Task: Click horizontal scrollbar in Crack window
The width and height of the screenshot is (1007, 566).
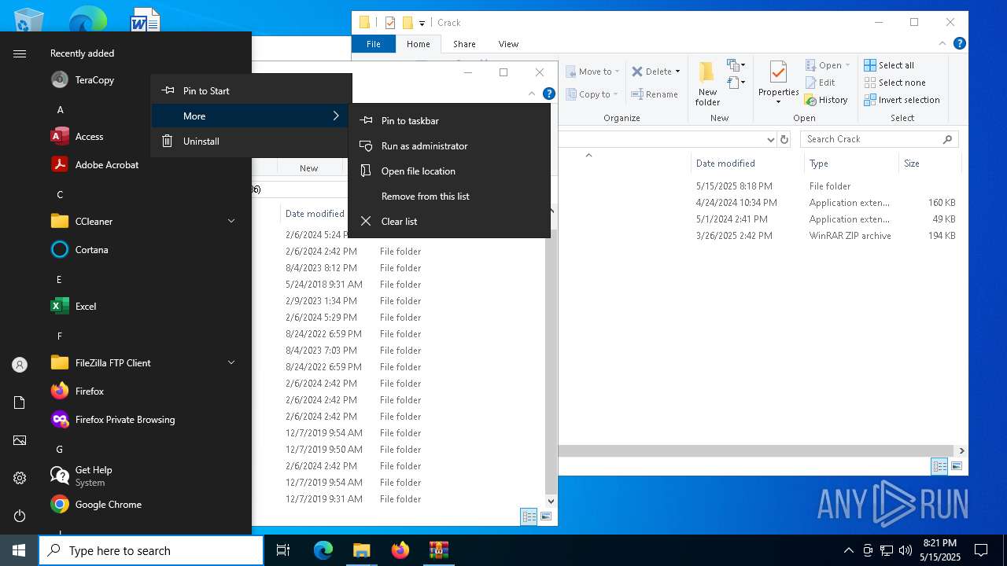Action: click(755, 451)
